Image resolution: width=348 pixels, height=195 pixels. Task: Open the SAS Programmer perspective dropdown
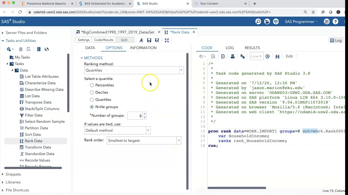pos(301,22)
